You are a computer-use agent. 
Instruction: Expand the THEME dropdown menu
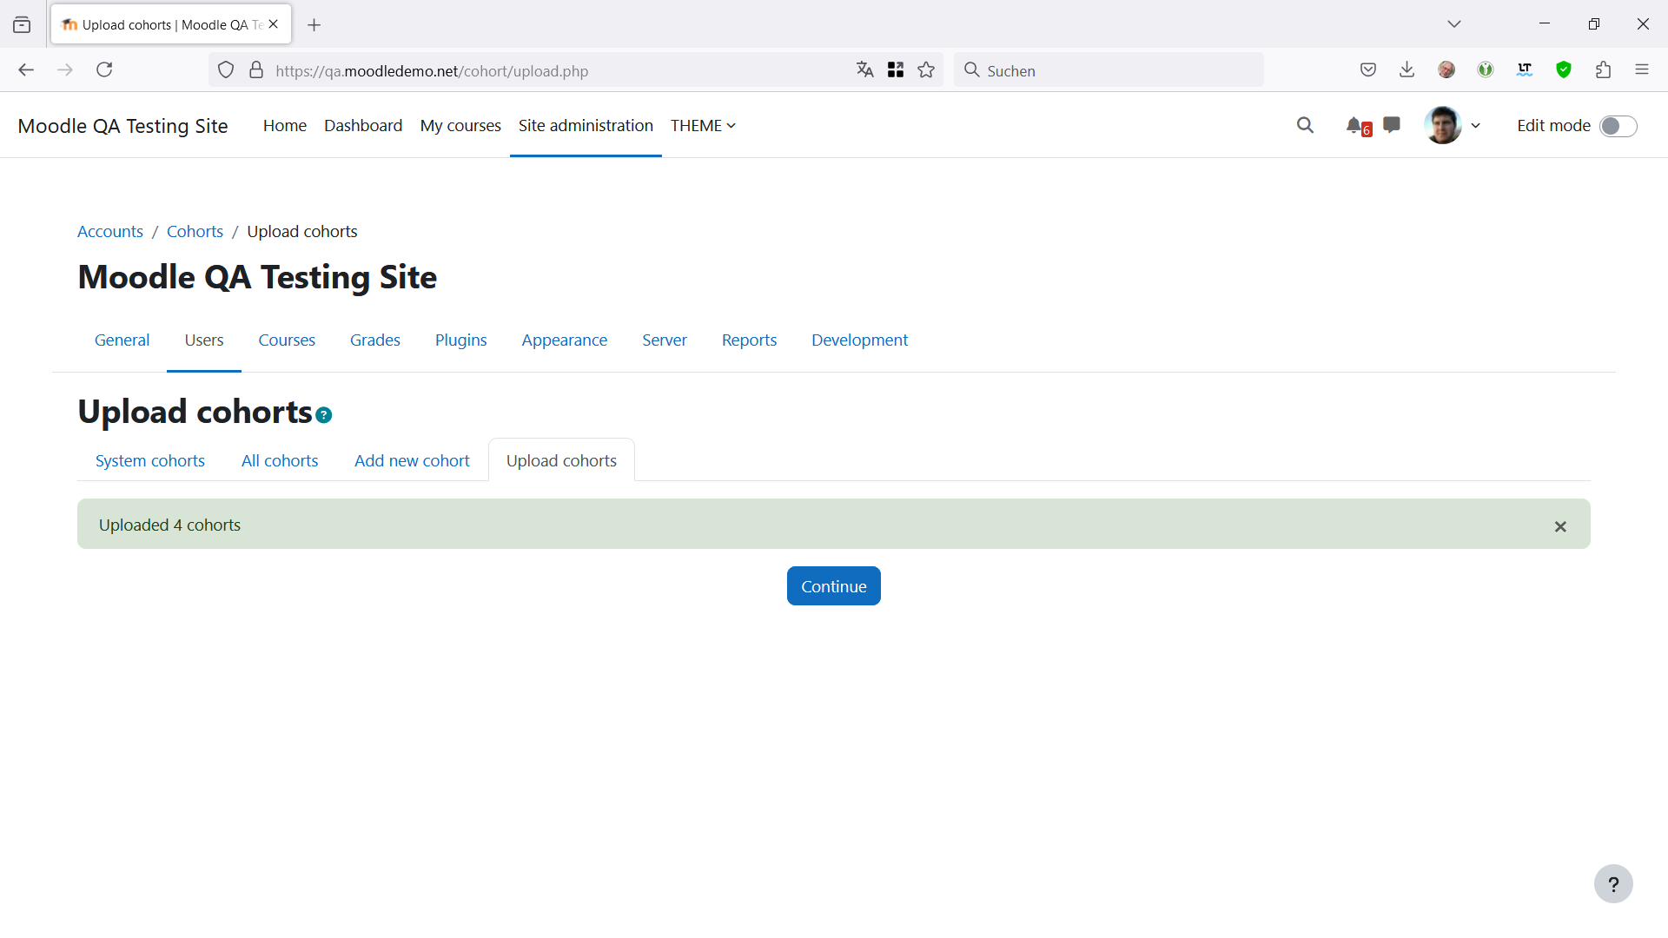[x=703, y=126]
